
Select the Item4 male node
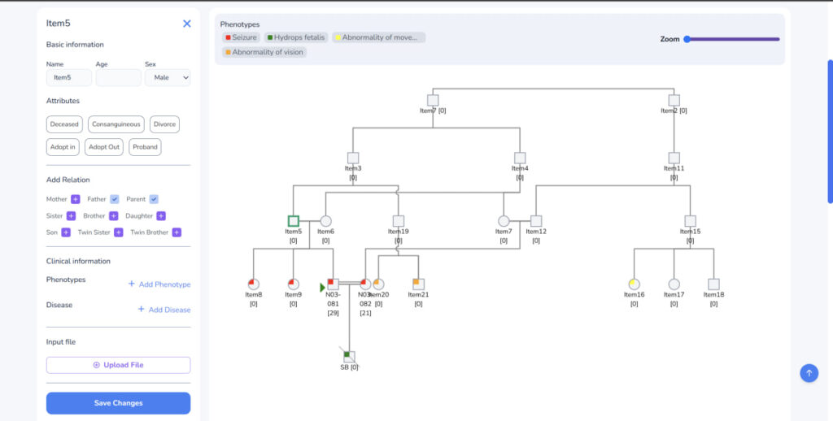[520, 158]
